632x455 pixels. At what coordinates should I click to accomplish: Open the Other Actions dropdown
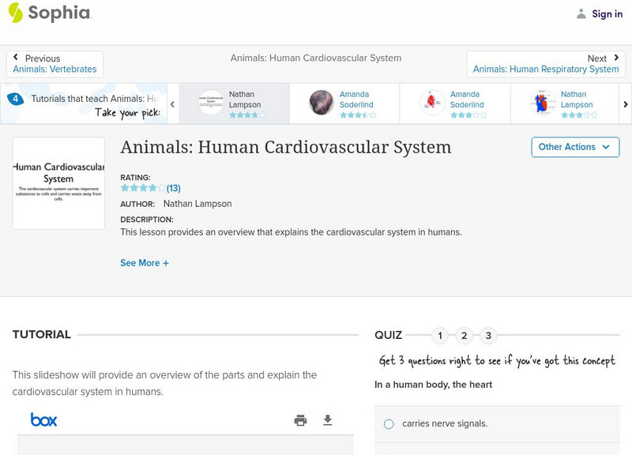(574, 147)
